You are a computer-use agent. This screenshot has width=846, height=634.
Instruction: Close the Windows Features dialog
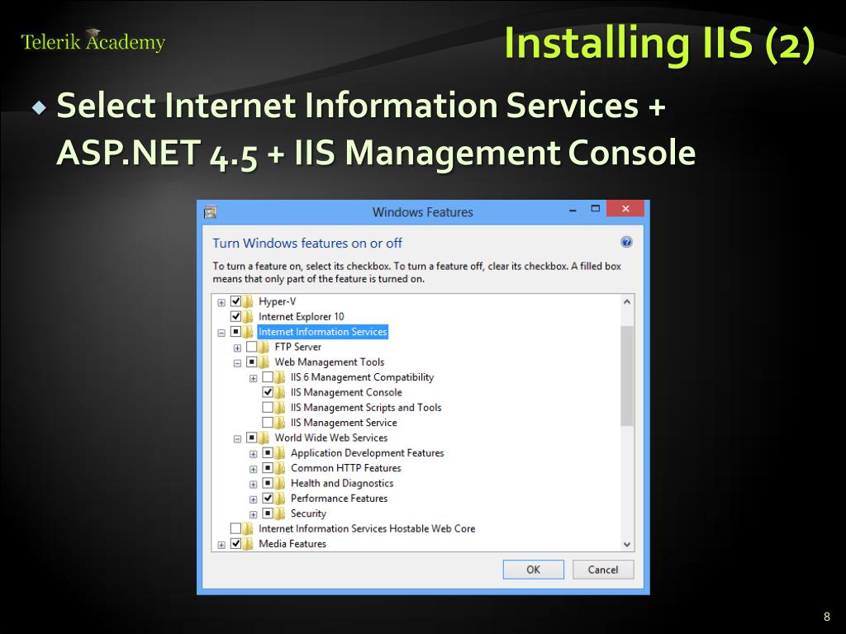tap(625, 209)
